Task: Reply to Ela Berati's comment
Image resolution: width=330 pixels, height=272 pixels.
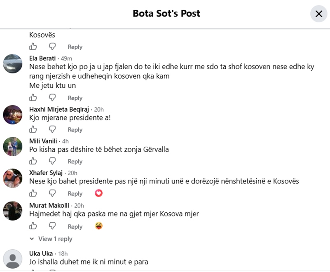Action: pos(75,98)
